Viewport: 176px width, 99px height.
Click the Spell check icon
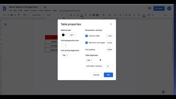pos(15,15)
